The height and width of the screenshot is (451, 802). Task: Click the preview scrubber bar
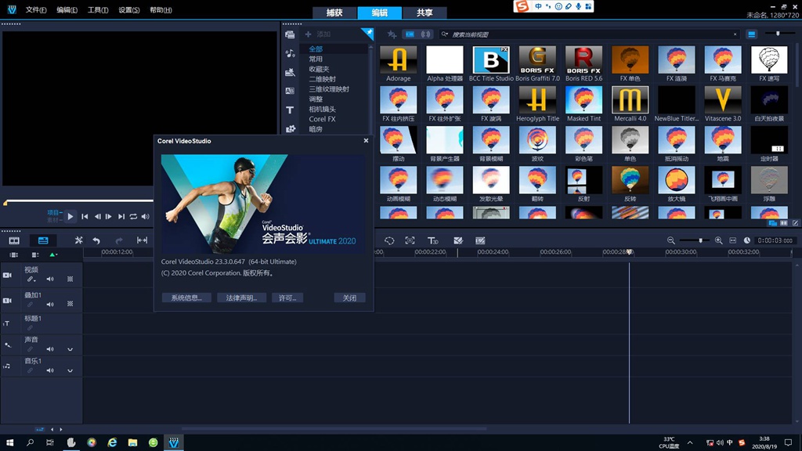click(x=79, y=201)
